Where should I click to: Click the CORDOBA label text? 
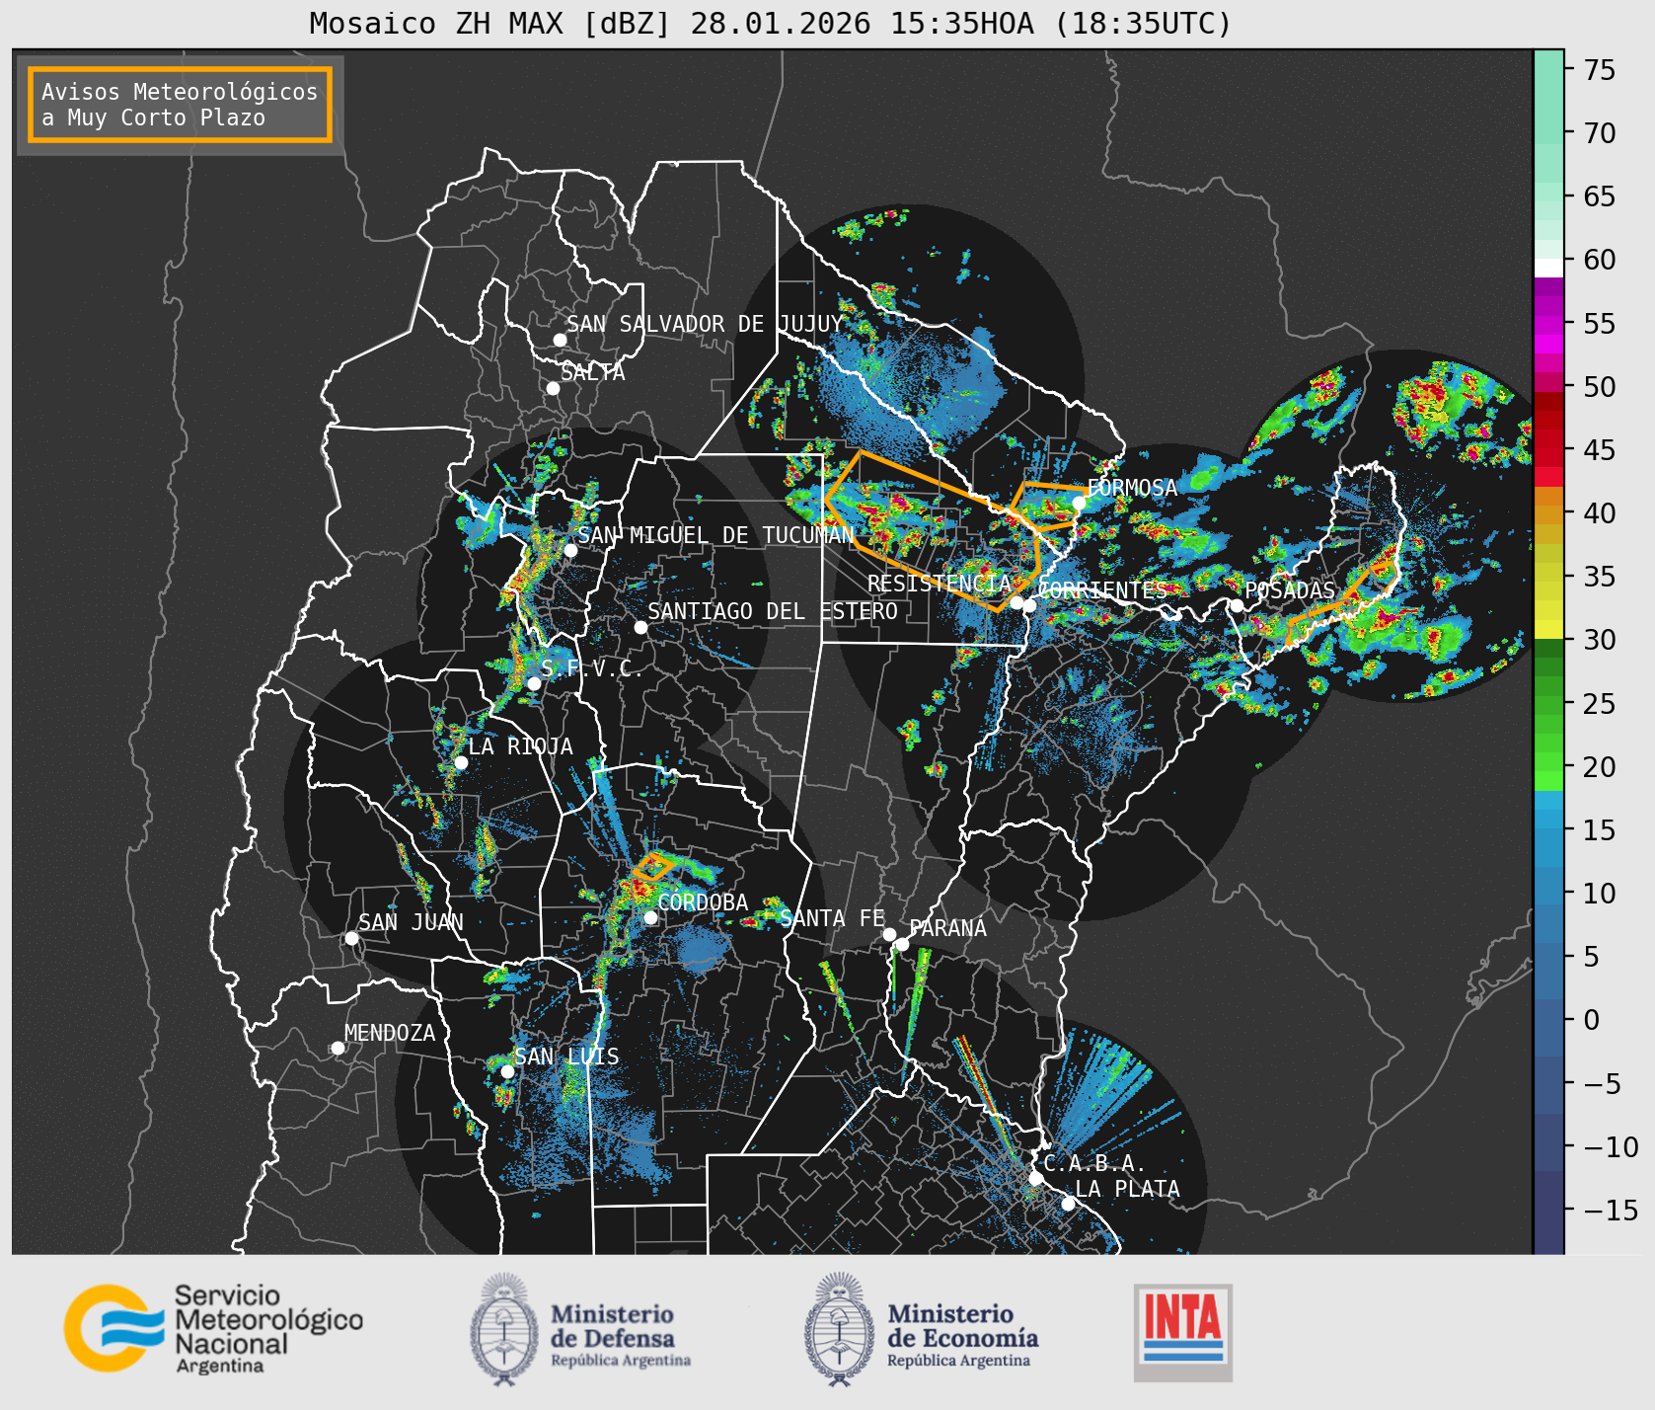pyautogui.click(x=703, y=902)
